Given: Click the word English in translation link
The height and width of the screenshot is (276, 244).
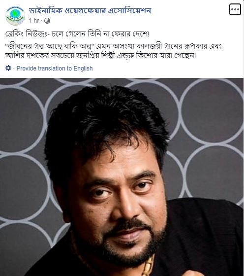Looking at the screenshot, I should tap(83, 69).
